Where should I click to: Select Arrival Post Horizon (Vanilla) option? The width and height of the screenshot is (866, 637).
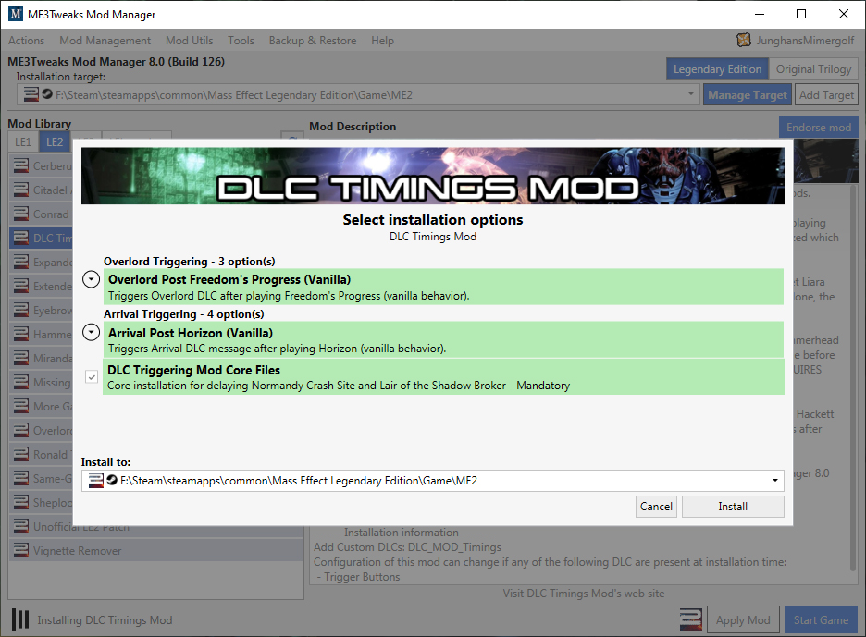443,339
